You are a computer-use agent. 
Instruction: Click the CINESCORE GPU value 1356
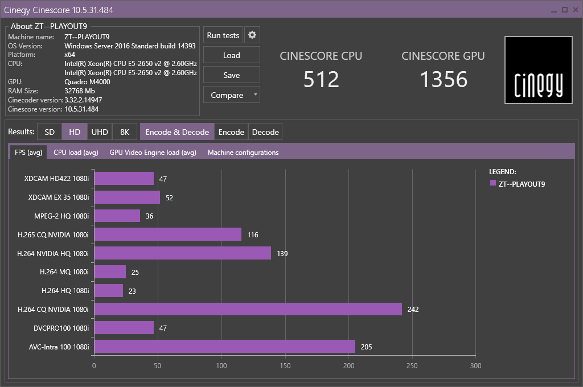tap(444, 80)
